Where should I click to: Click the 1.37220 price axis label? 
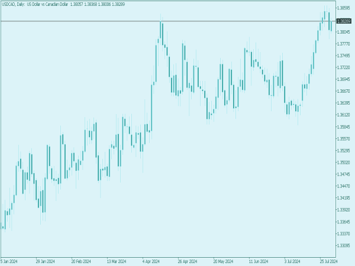tap(343, 67)
